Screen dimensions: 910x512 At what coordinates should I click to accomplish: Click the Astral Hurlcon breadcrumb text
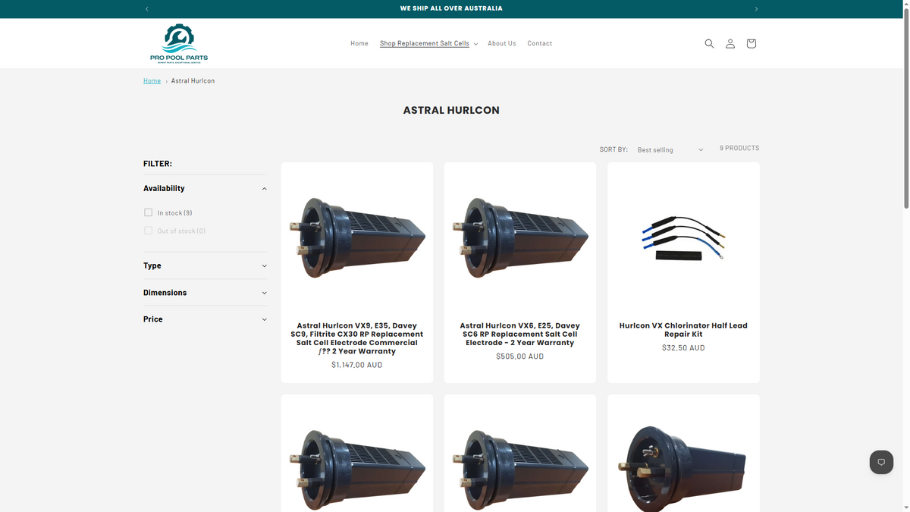coord(193,80)
